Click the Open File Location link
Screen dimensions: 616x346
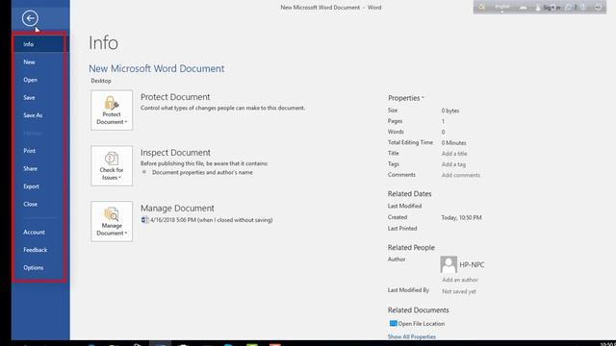pos(422,324)
